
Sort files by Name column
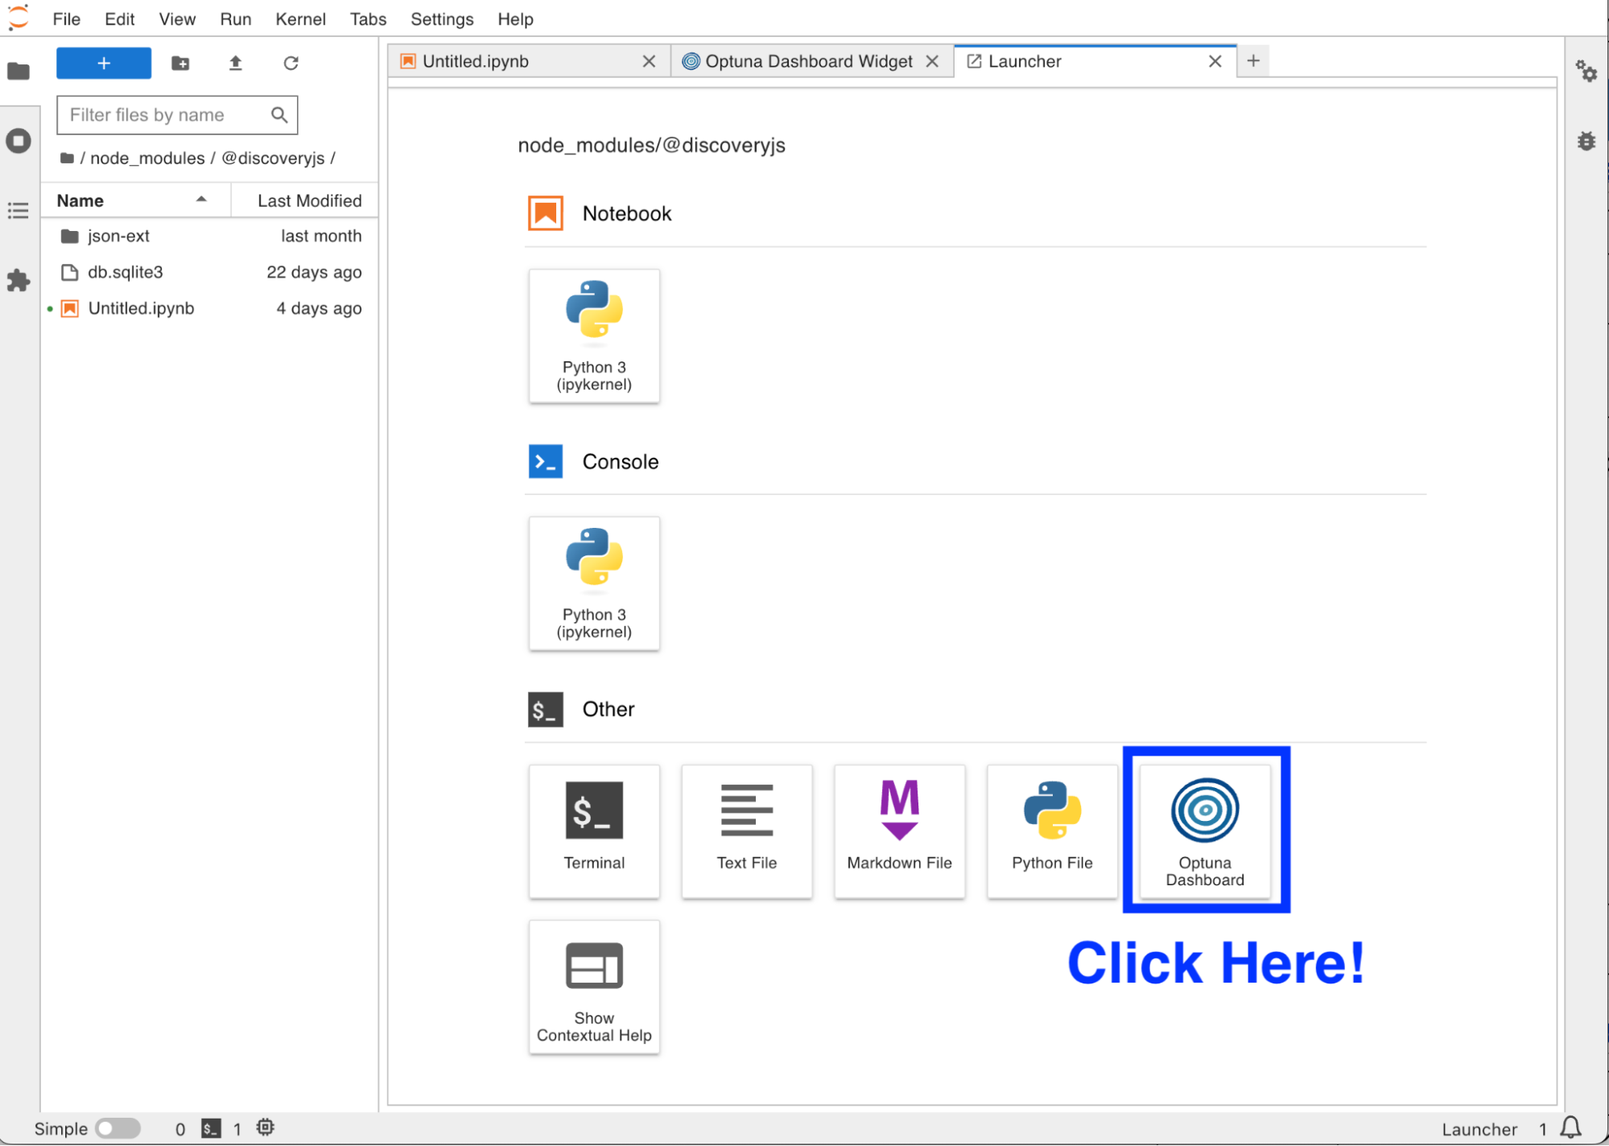pos(135,200)
